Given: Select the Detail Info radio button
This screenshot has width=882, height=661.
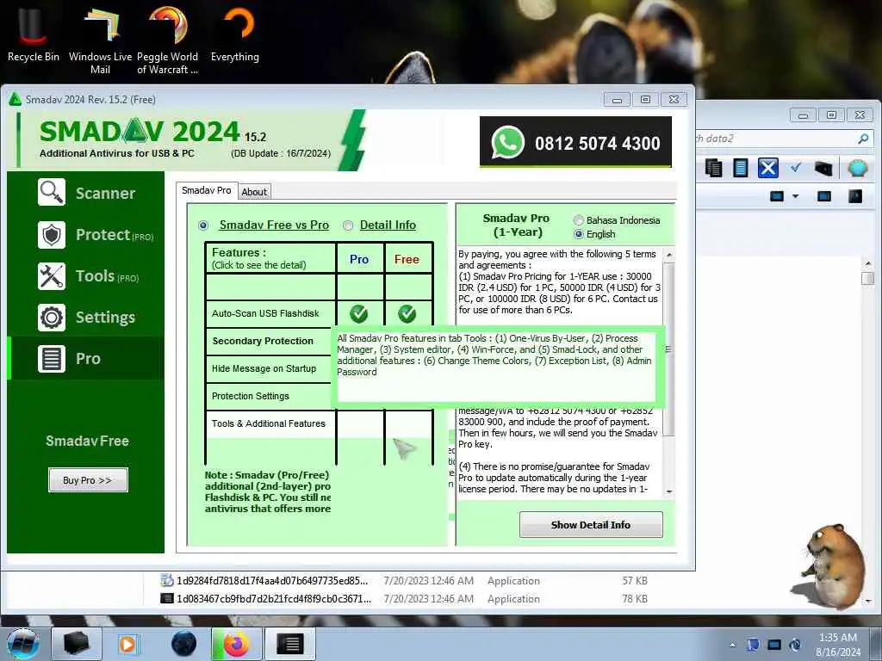Looking at the screenshot, I should click(x=348, y=225).
